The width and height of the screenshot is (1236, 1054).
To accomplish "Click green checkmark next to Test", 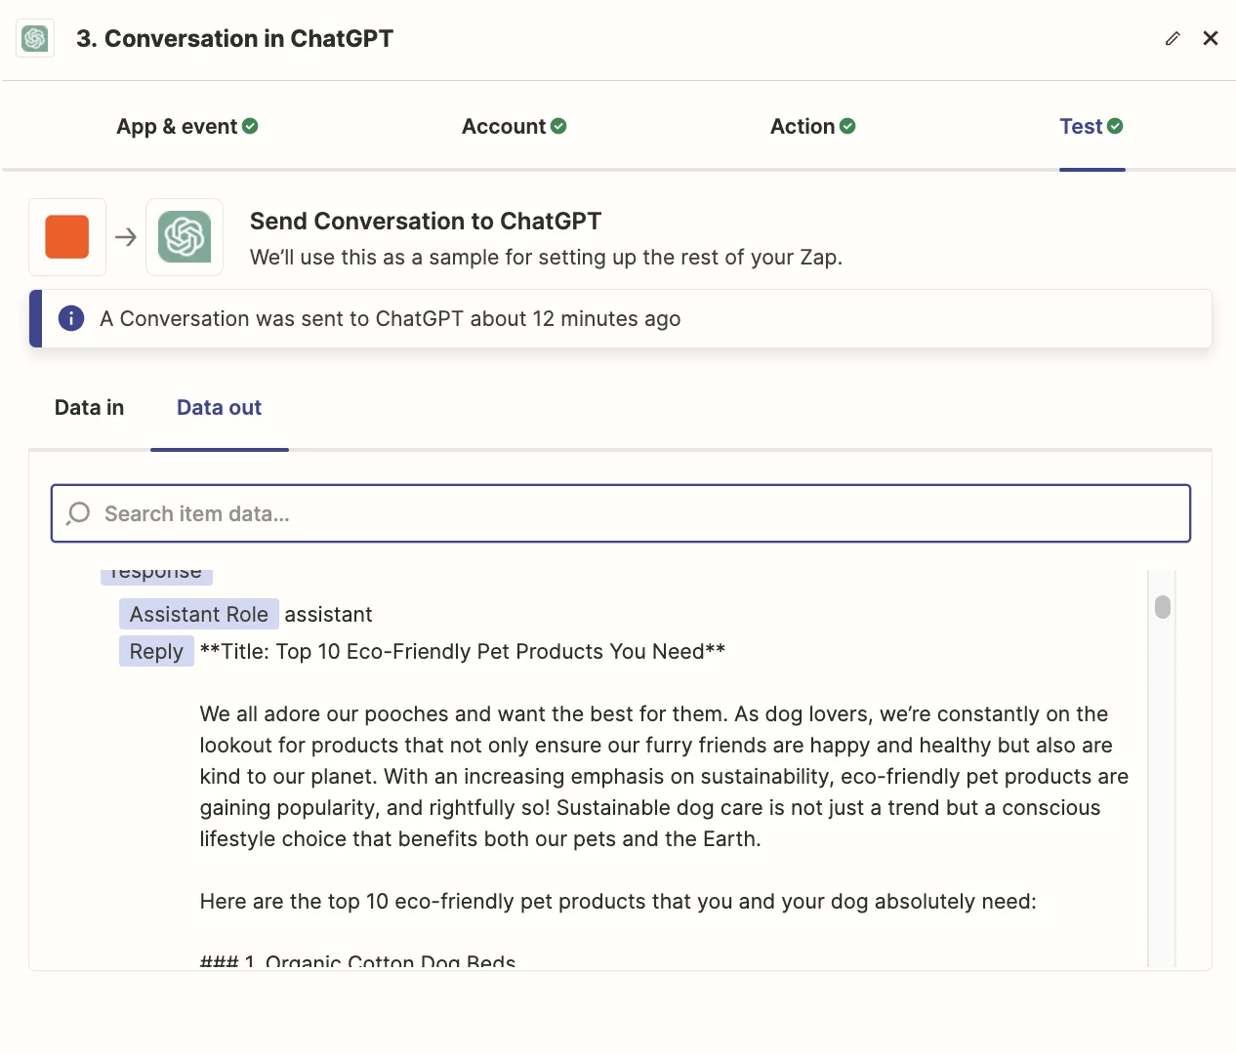I will [x=1115, y=126].
